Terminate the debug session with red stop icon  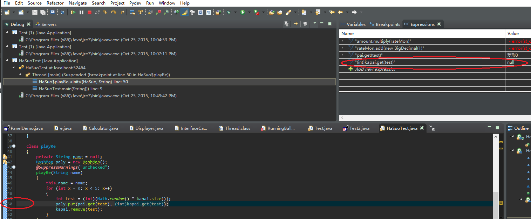pos(89,12)
